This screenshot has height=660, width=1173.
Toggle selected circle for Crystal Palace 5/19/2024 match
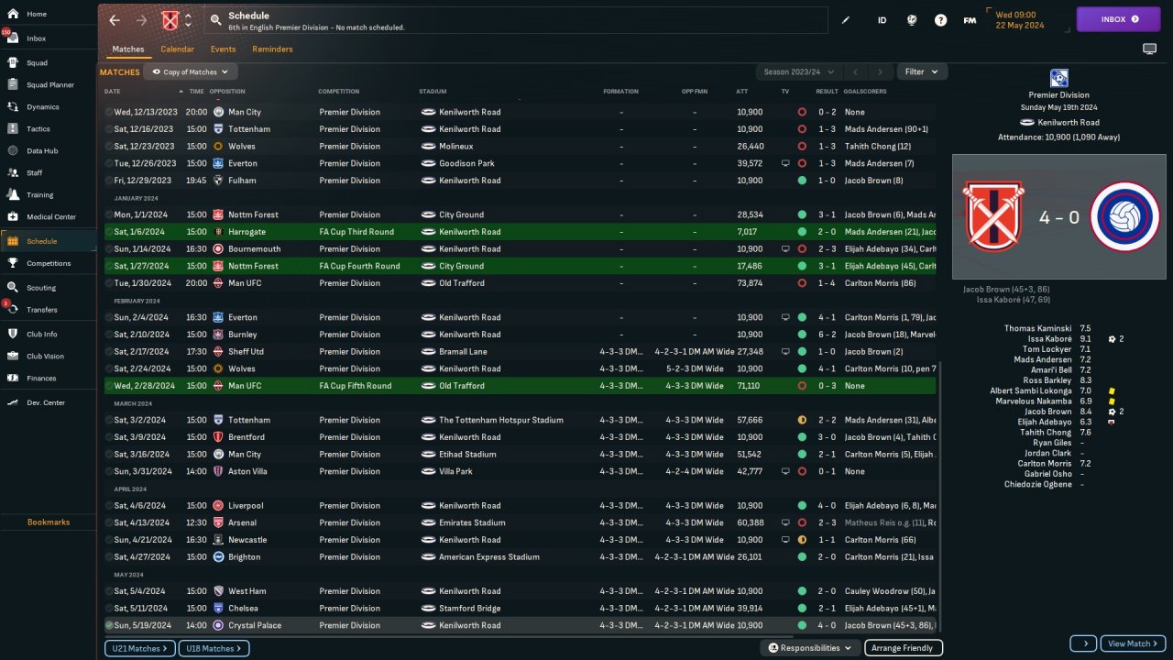coord(109,625)
